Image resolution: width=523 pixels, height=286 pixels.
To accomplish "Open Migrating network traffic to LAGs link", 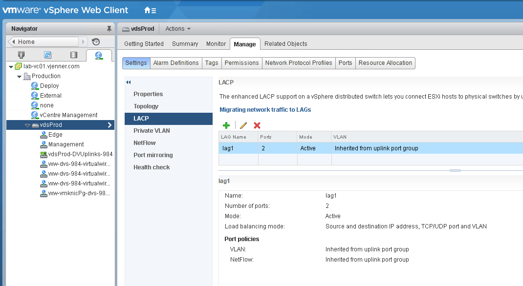I will click(265, 109).
